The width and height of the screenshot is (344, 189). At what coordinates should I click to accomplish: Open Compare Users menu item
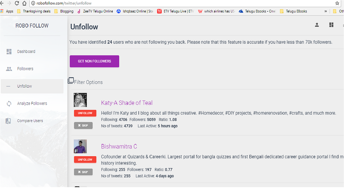point(32,121)
